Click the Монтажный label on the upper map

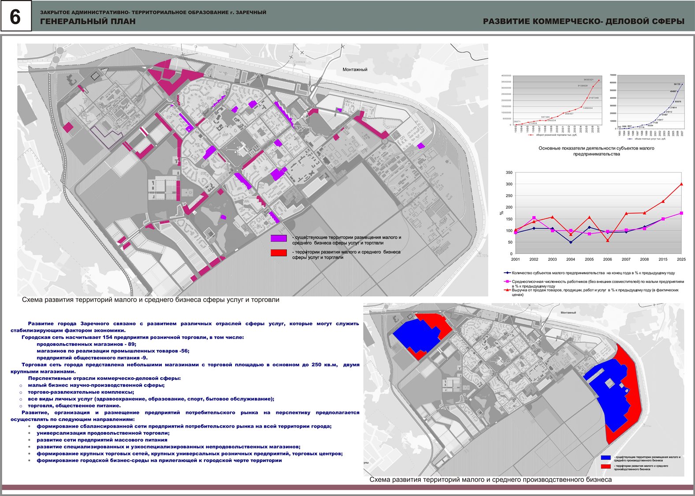355,69
